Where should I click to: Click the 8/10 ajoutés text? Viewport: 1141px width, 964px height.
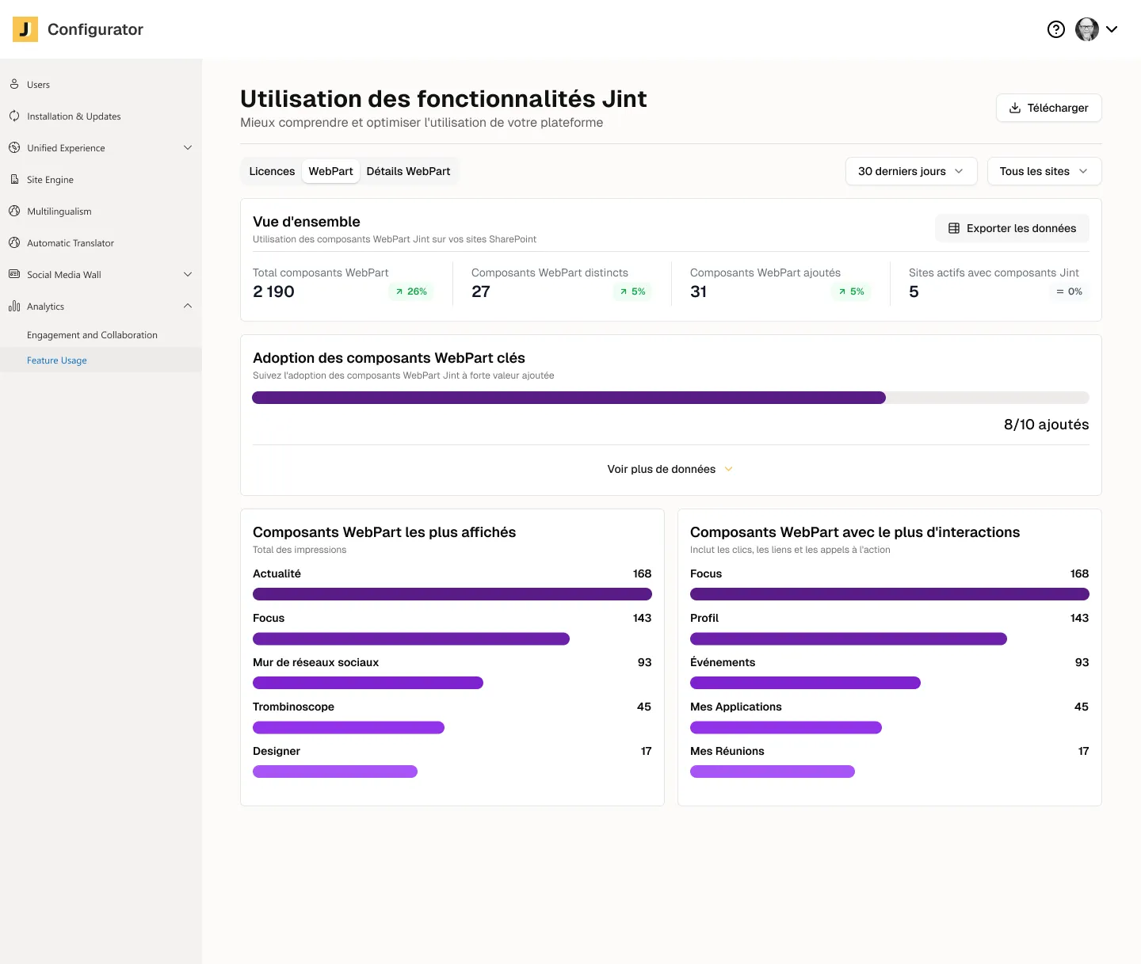pyautogui.click(x=1046, y=425)
